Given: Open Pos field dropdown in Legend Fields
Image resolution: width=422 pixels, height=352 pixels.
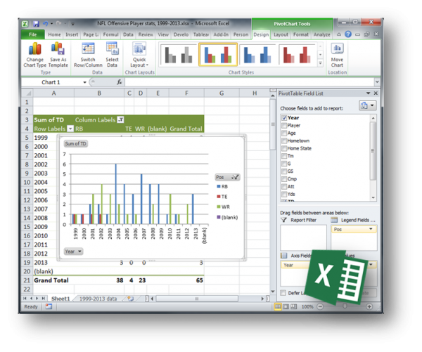Looking at the screenshot, I should click(x=371, y=229).
